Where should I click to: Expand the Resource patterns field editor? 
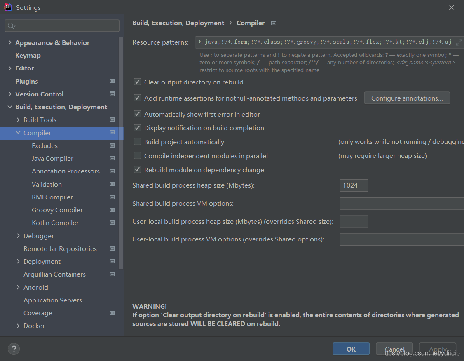tap(458, 42)
